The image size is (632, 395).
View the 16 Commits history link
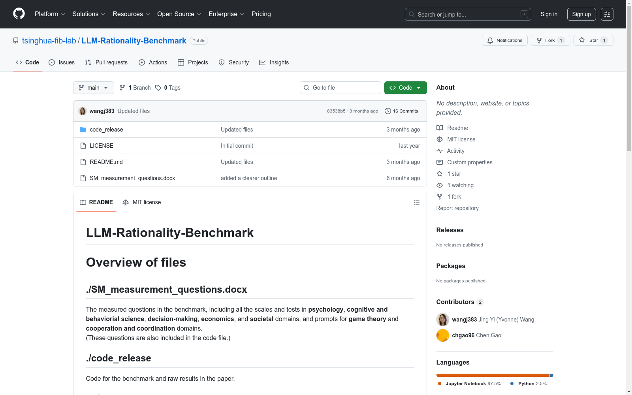[401, 111]
